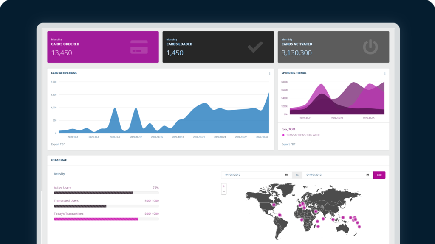Click the 56,700 transactions count

pyautogui.click(x=289, y=129)
